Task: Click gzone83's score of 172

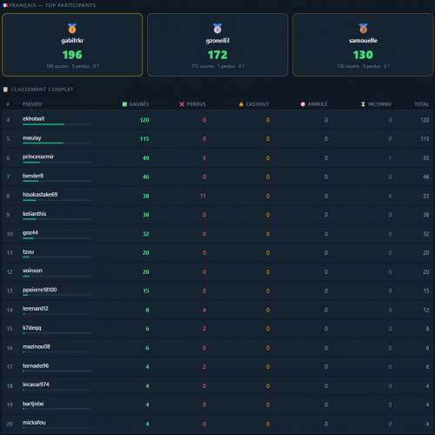Action: [x=217, y=55]
